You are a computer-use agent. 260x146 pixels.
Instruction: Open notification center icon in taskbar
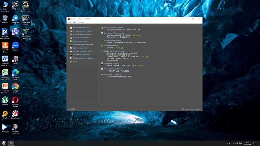pos(255,143)
